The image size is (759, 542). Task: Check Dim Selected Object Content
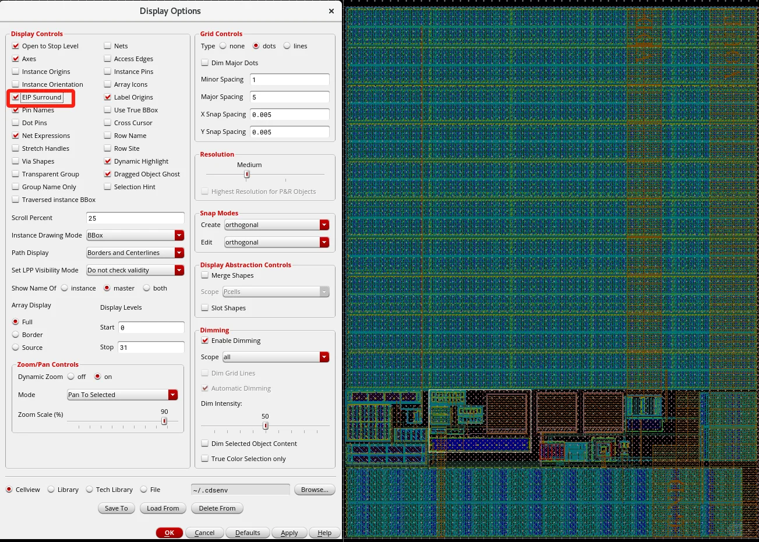[205, 444]
